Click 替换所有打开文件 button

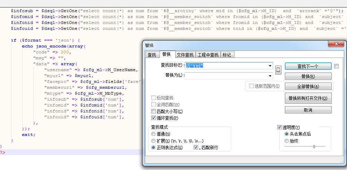point(308,98)
